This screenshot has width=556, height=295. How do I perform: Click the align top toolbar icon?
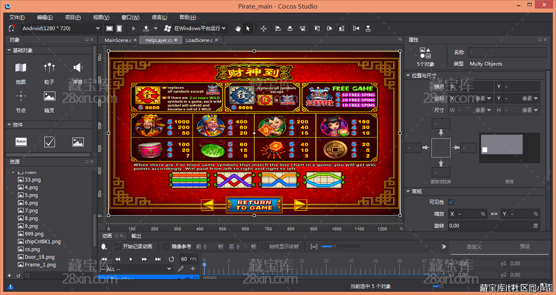click(x=317, y=28)
